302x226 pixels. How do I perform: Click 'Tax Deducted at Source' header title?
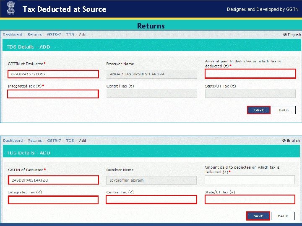pyautogui.click(x=64, y=9)
